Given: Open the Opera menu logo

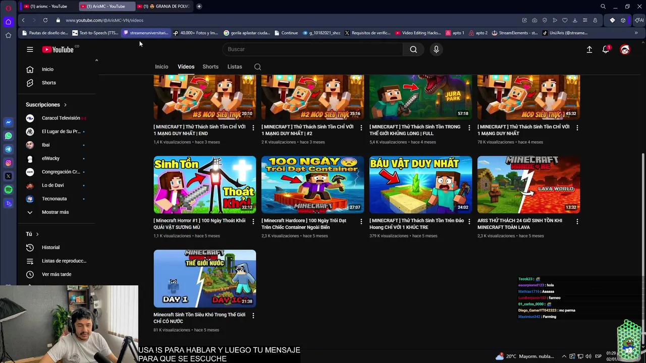Looking at the screenshot, I should (x=8, y=8).
